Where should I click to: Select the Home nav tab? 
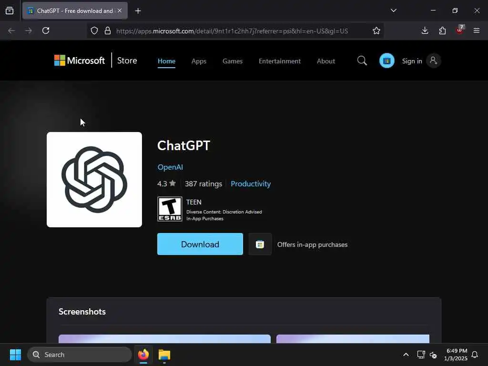point(166,61)
